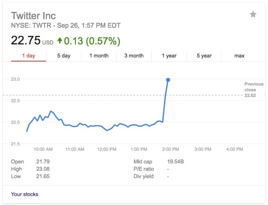Select the 1 year tab

tap(169, 56)
